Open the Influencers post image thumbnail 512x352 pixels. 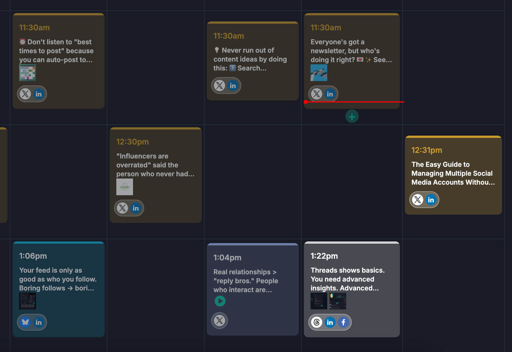[124, 187]
